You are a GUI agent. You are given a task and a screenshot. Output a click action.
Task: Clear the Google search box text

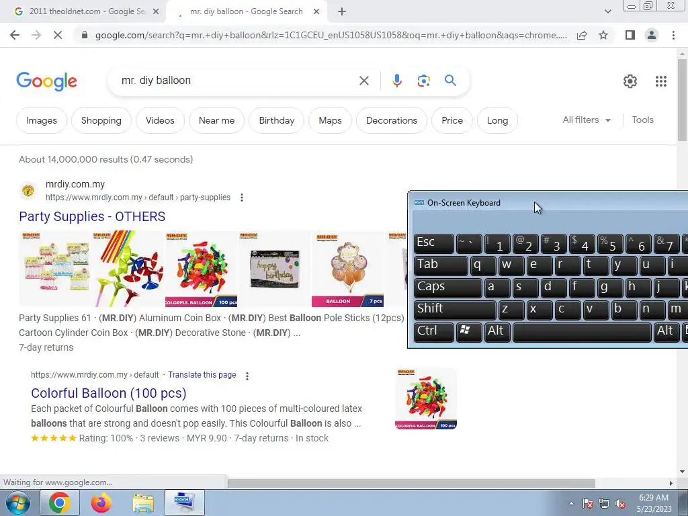363,81
